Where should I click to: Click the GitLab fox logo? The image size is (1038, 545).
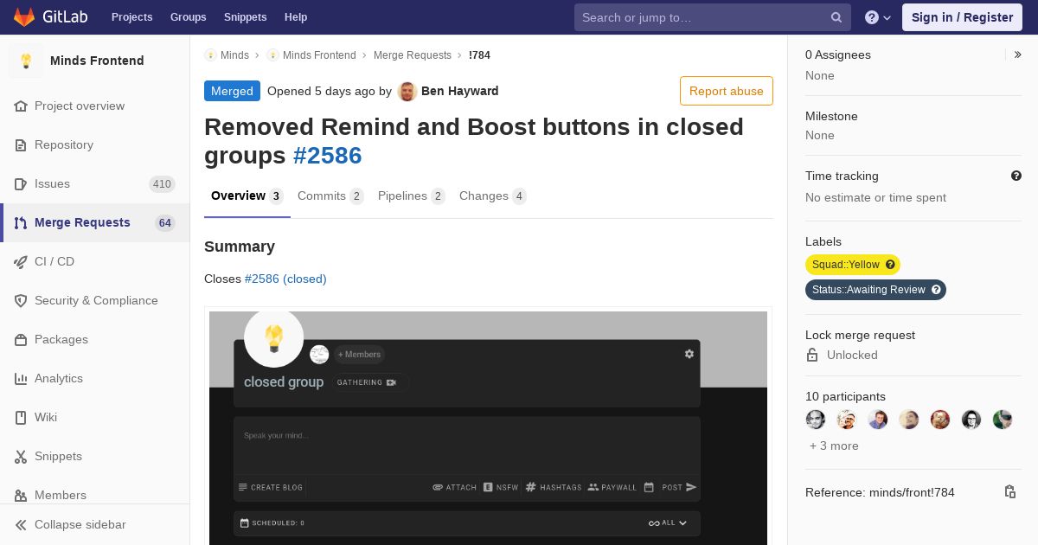coord(24,16)
